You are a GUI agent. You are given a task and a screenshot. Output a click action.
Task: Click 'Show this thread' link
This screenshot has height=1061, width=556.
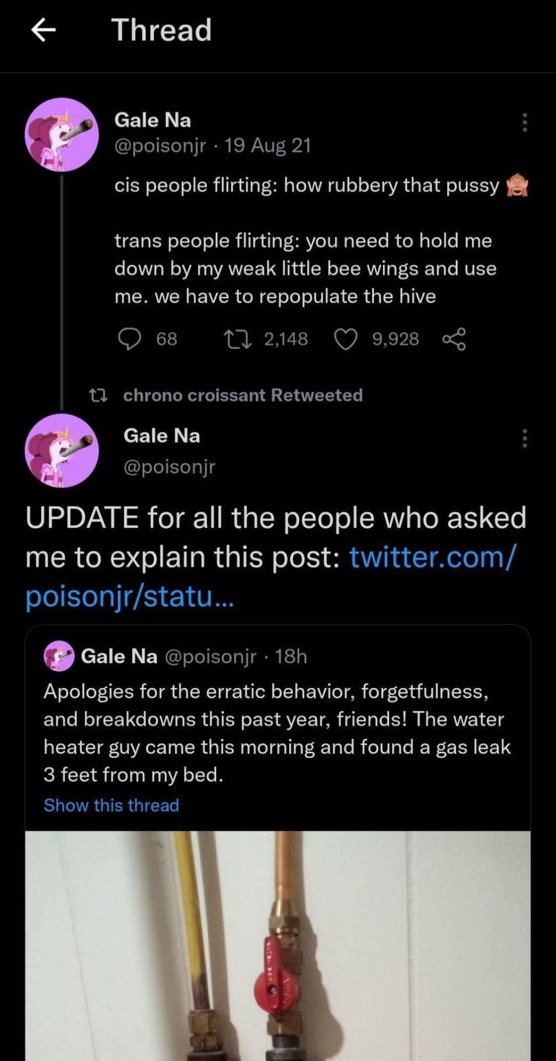coord(112,805)
